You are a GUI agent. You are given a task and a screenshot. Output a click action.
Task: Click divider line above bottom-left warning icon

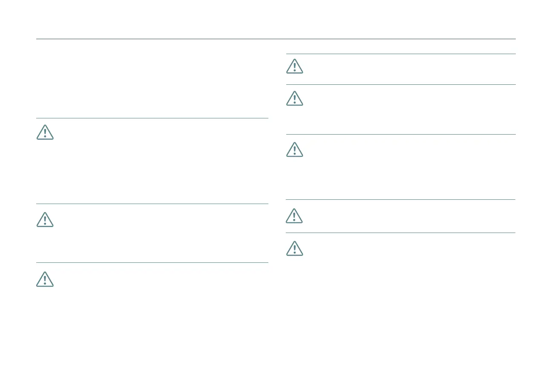[152, 263]
